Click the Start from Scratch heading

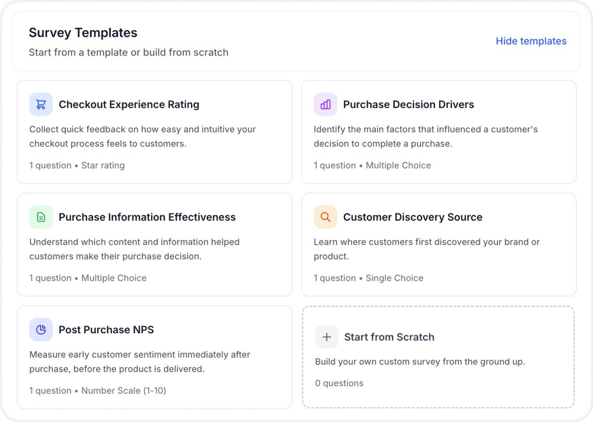pyautogui.click(x=389, y=337)
